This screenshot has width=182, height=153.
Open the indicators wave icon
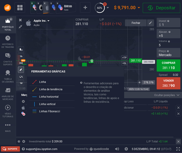(21, 76)
